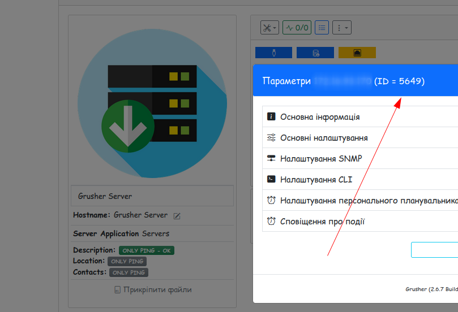Click the Grusher Server name field

coord(152,196)
